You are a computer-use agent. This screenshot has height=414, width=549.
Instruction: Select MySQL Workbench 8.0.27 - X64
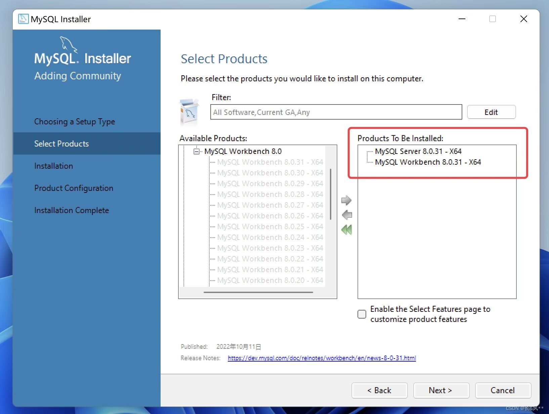click(270, 205)
